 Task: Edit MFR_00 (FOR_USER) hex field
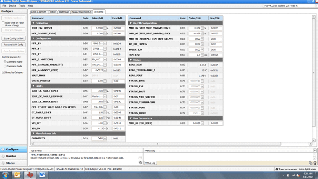tap(216, 123)
